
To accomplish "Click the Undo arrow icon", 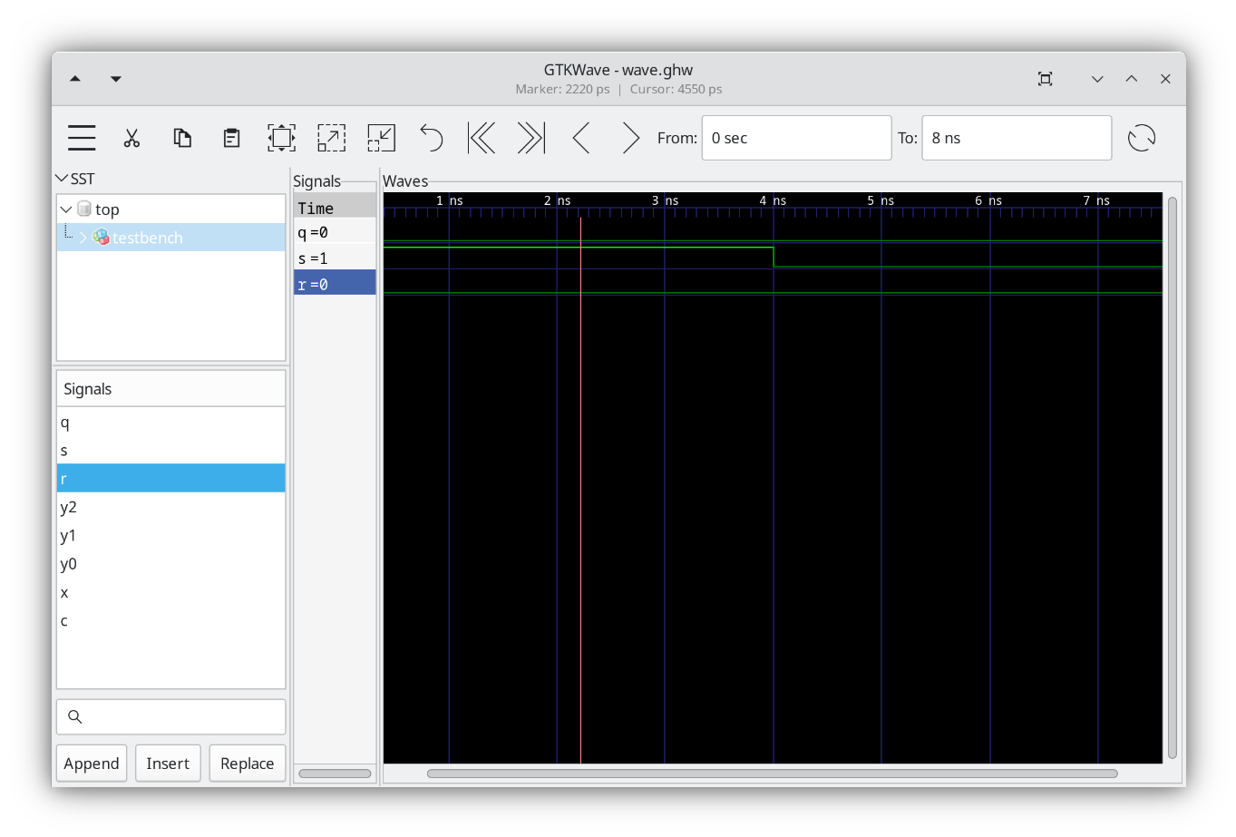I will point(431,138).
